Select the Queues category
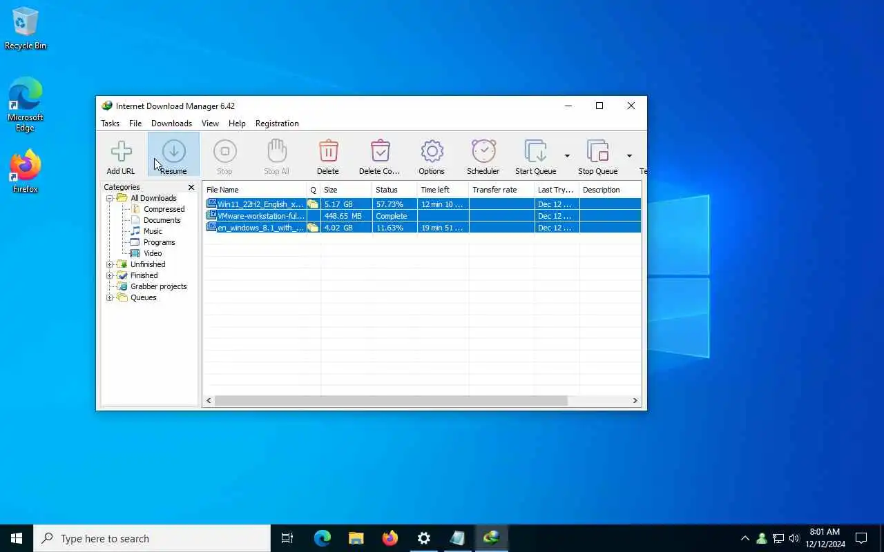 point(143,297)
